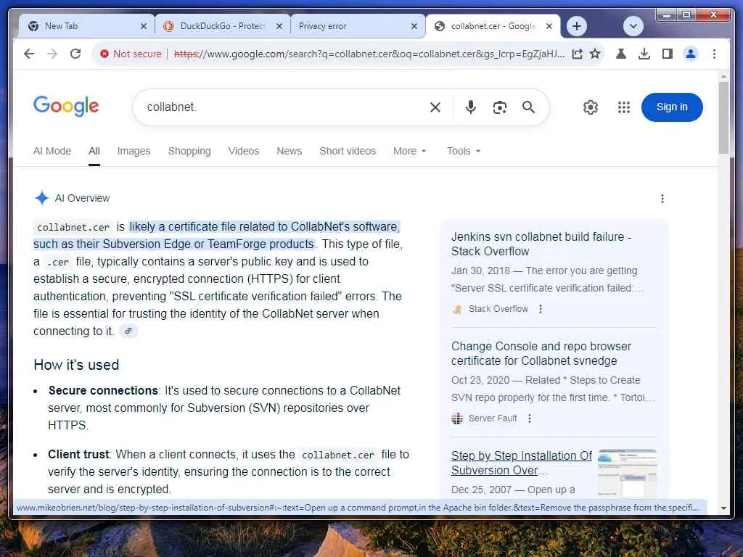Open a new tab with the plus button

click(x=577, y=26)
